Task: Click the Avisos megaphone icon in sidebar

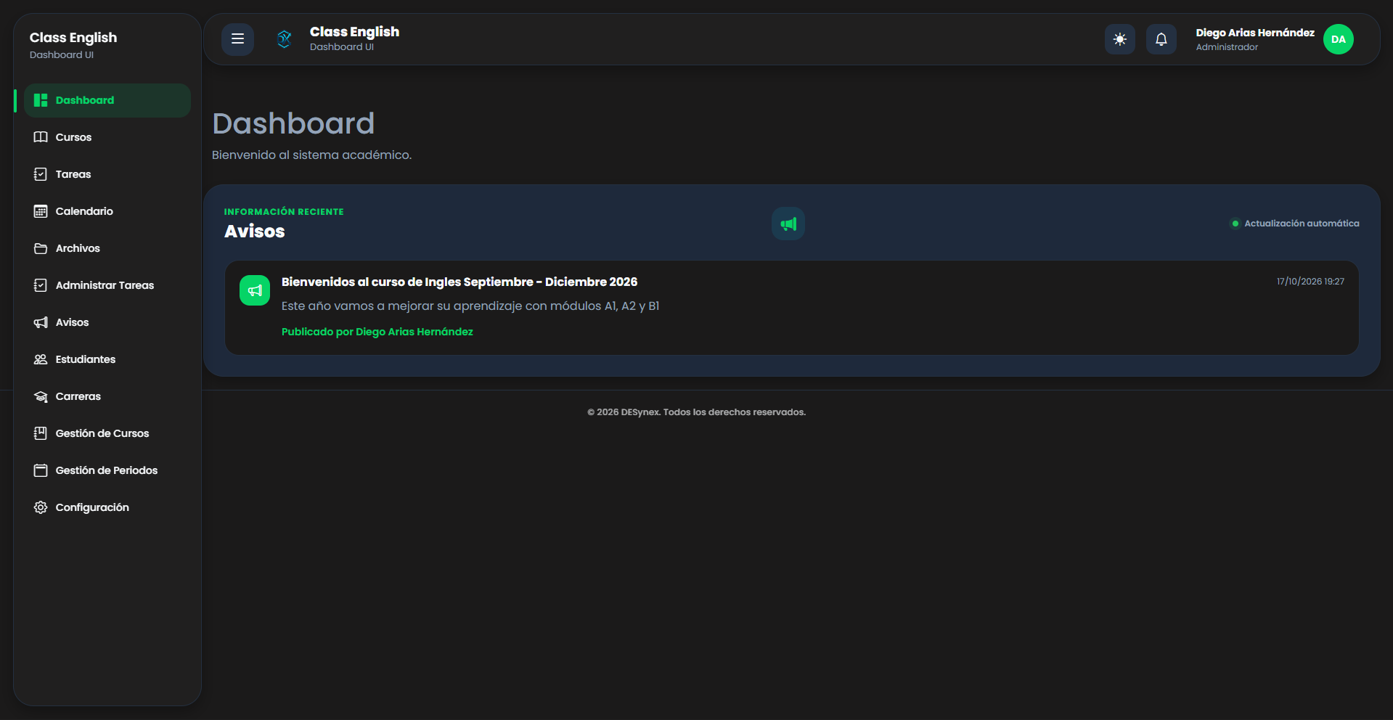Action: coord(41,322)
